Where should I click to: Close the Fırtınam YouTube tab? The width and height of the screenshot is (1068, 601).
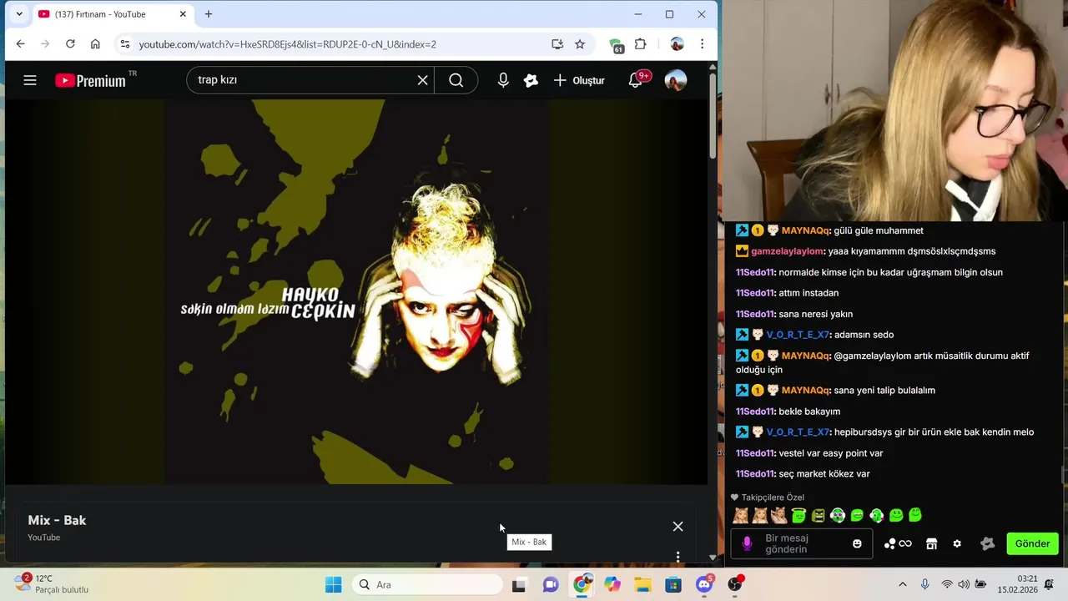pos(183,14)
